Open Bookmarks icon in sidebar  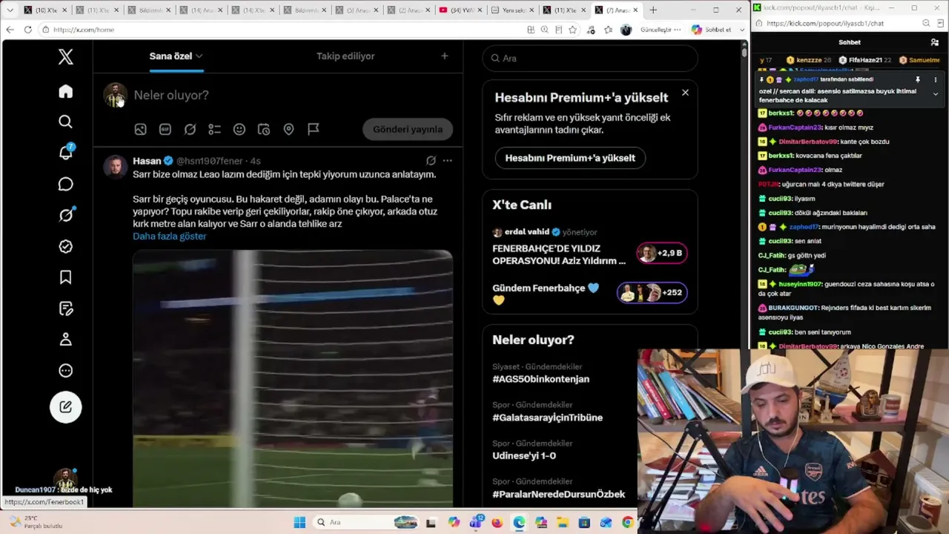(x=66, y=277)
